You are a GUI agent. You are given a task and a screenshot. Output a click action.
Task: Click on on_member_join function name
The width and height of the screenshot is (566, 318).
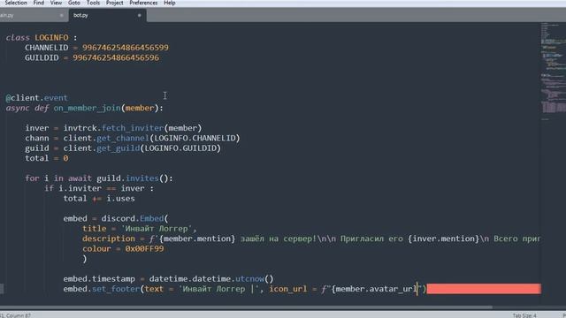pyautogui.click(x=87, y=108)
